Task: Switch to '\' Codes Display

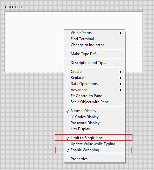Action: (94, 117)
